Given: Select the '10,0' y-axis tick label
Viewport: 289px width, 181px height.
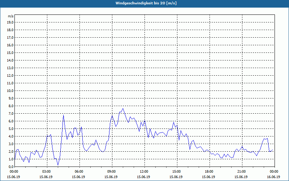Looking at the screenshot, I should click(10, 91).
